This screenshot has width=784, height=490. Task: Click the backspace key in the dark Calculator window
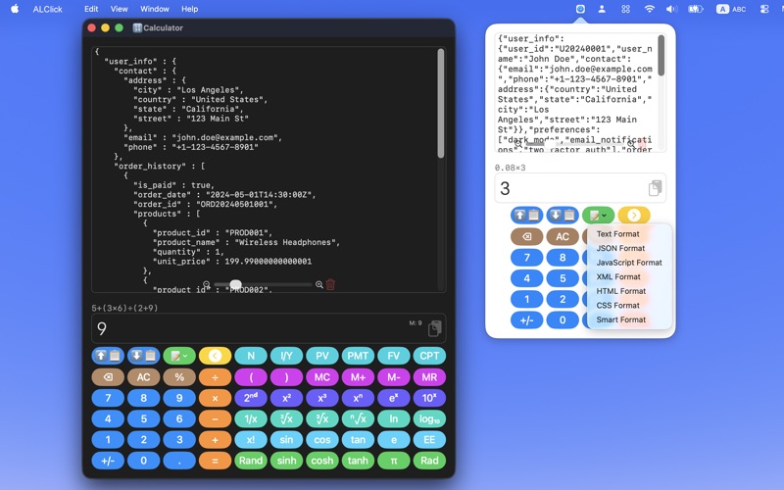tap(108, 377)
